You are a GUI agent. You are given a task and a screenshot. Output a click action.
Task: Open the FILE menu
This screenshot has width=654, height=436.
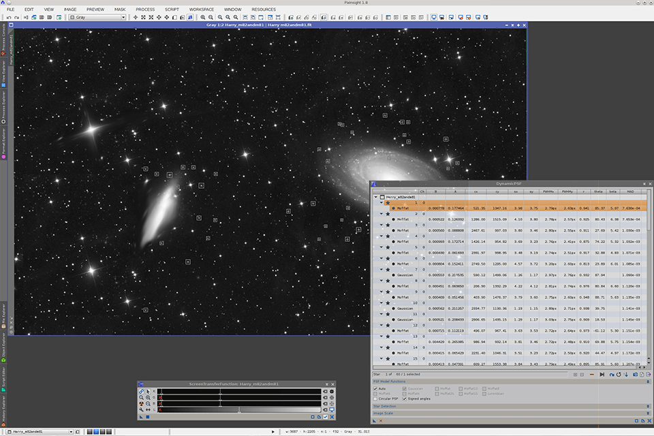(x=11, y=9)
